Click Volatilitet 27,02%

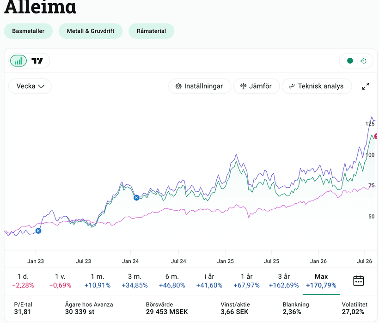(x=355, y=308)
